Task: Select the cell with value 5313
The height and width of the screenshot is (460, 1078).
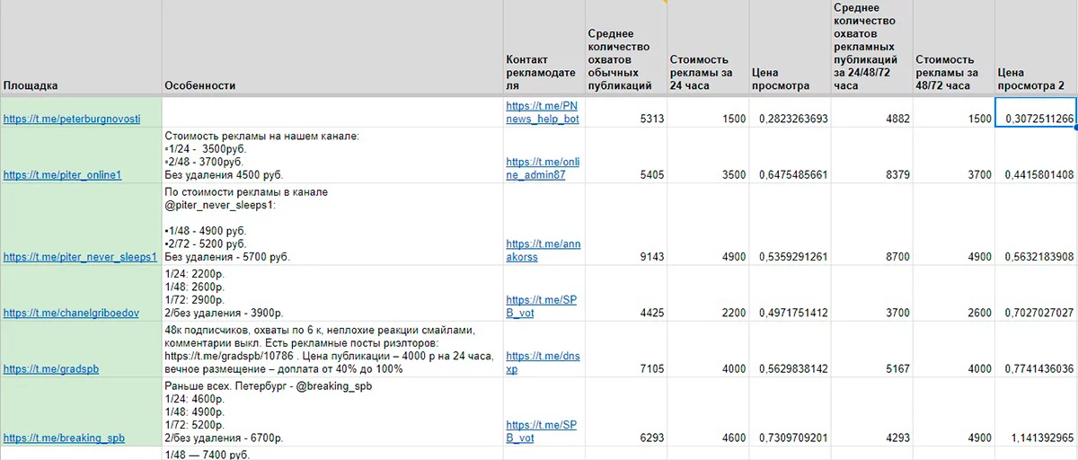Action: pos(624,111)
